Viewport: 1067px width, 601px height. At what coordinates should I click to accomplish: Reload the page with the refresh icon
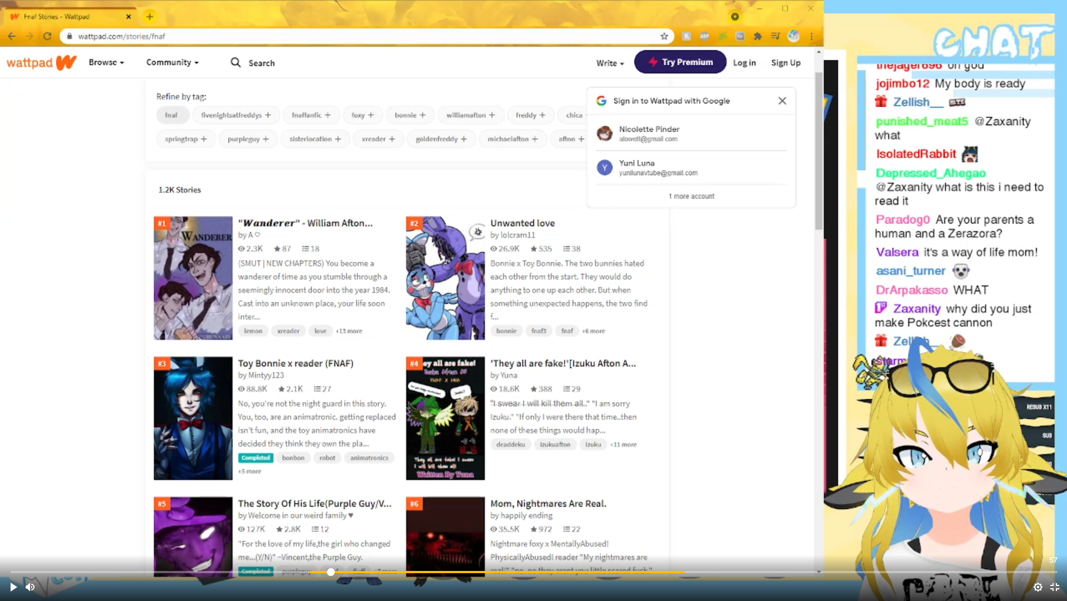click(47, 36)
